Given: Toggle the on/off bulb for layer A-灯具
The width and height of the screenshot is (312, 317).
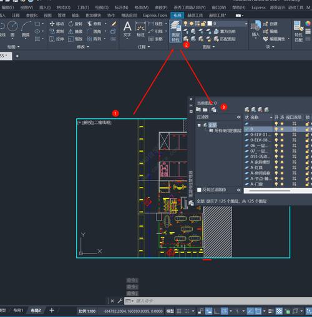Looking at the screenshot, I should pyautogui.click(x=276, y=168).
